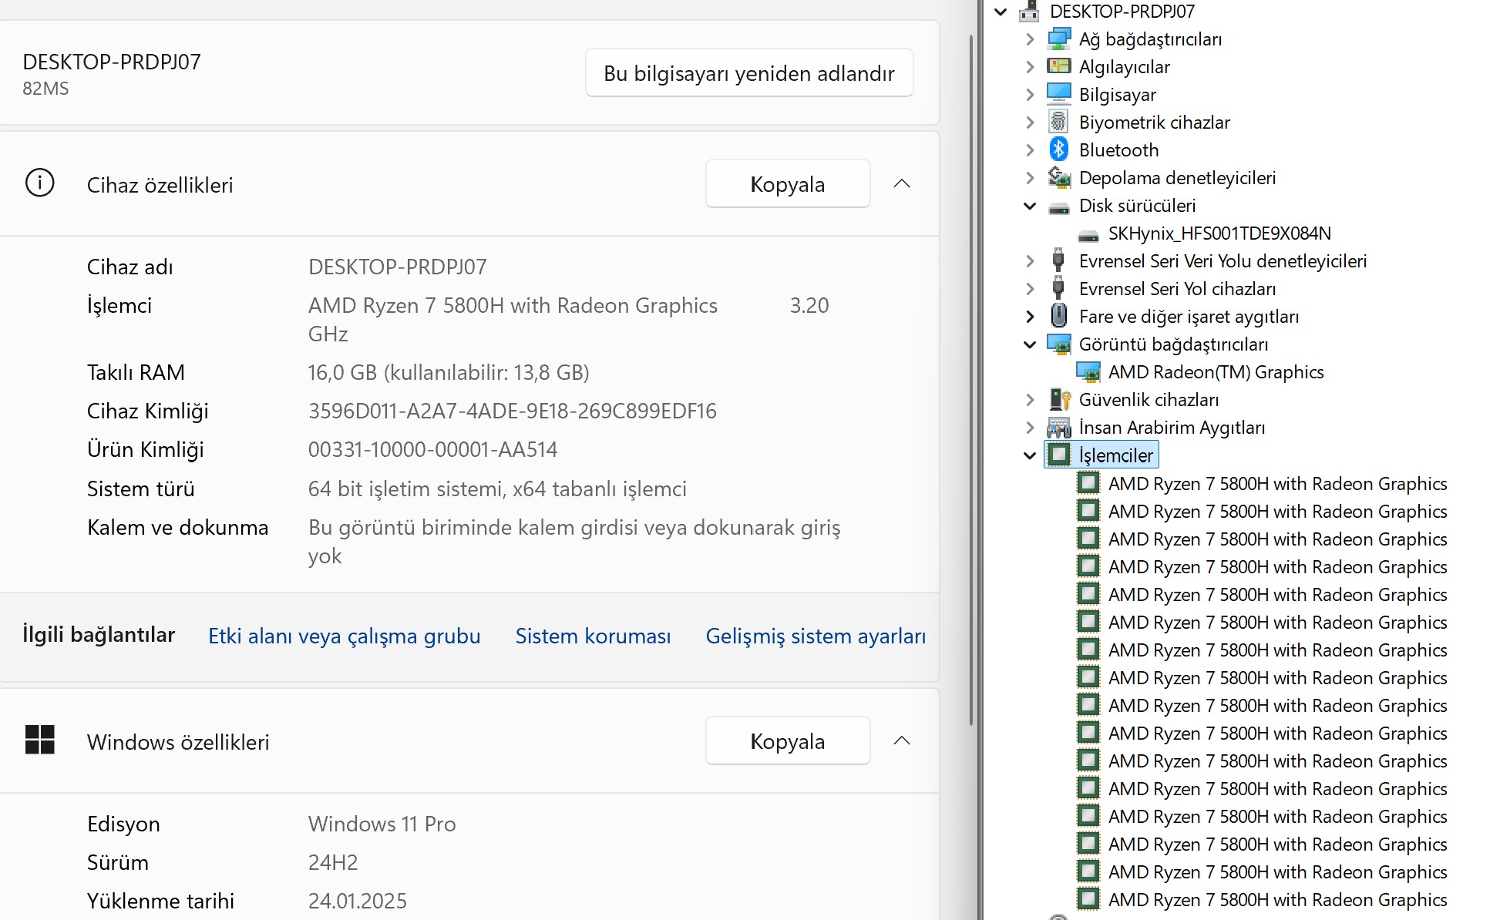This screenshot has width=1500, height=920.
Task: Select the İşlemciler tree label
Action: click(x=1115, y=455)
